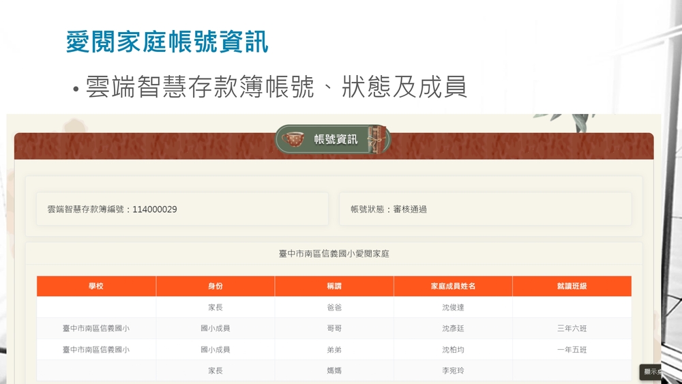682x384 pixels.
Task: Click member name 沈俊達
Action: [453, 308]
